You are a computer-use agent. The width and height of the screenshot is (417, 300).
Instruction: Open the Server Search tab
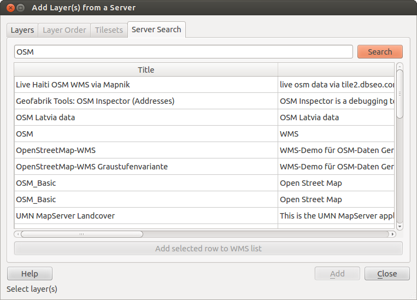pyautogui.click(x=156, y=30)
